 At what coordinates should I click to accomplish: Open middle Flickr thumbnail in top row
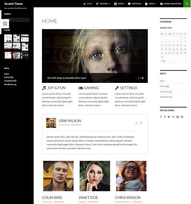(x=17, y=38)
